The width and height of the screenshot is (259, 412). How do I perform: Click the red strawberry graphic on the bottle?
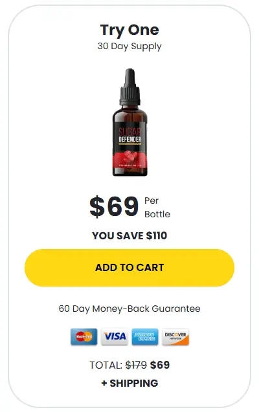point(130,157)
